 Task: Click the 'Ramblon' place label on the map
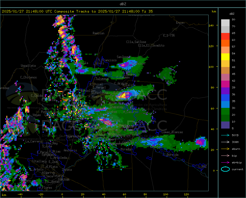click(x=98, y=33)
